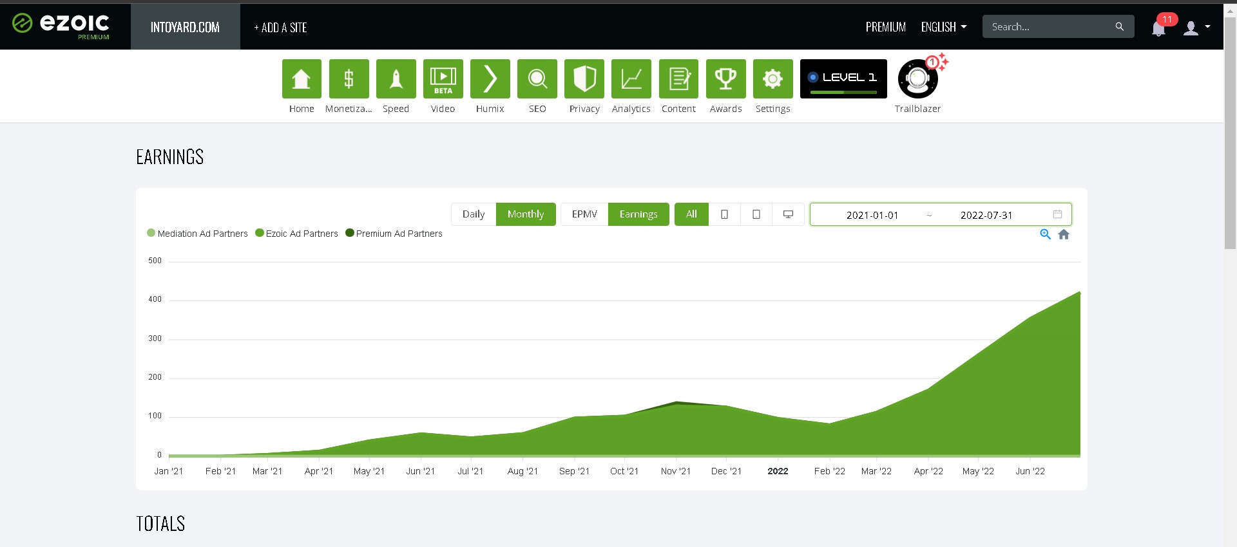Open the Privacy shield icon
Screen dimensions: 1237x547
tap(584, 79)
